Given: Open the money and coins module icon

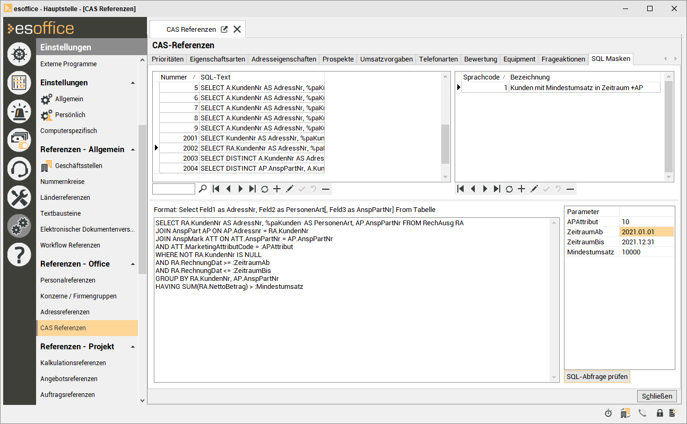Looking at the screenshot, I should pos(19,140).
